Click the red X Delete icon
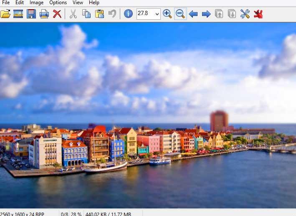 point(57,14)
